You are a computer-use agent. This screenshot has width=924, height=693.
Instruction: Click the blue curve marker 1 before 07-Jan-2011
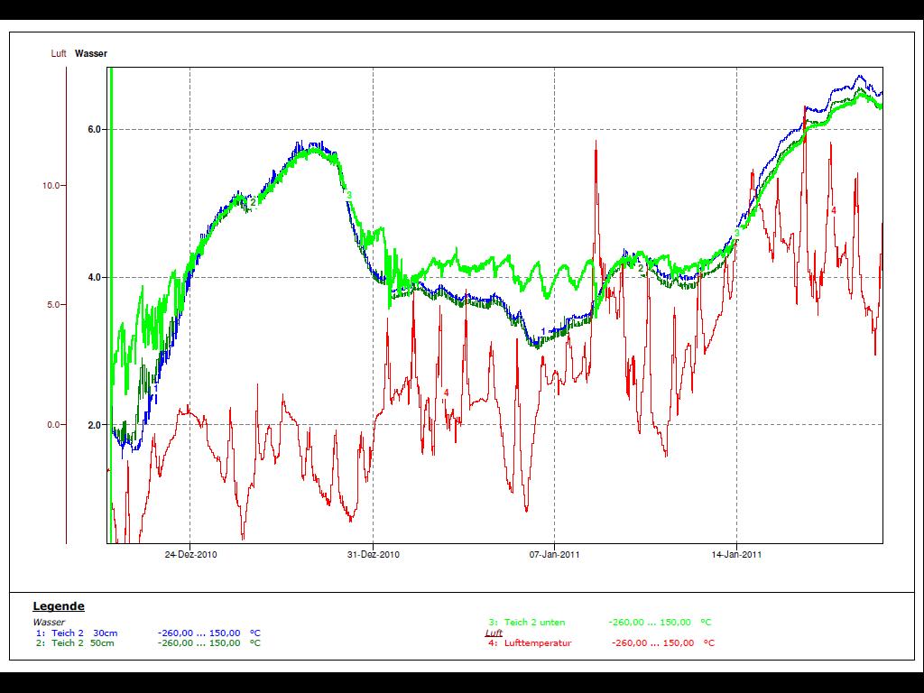point(543,331)
